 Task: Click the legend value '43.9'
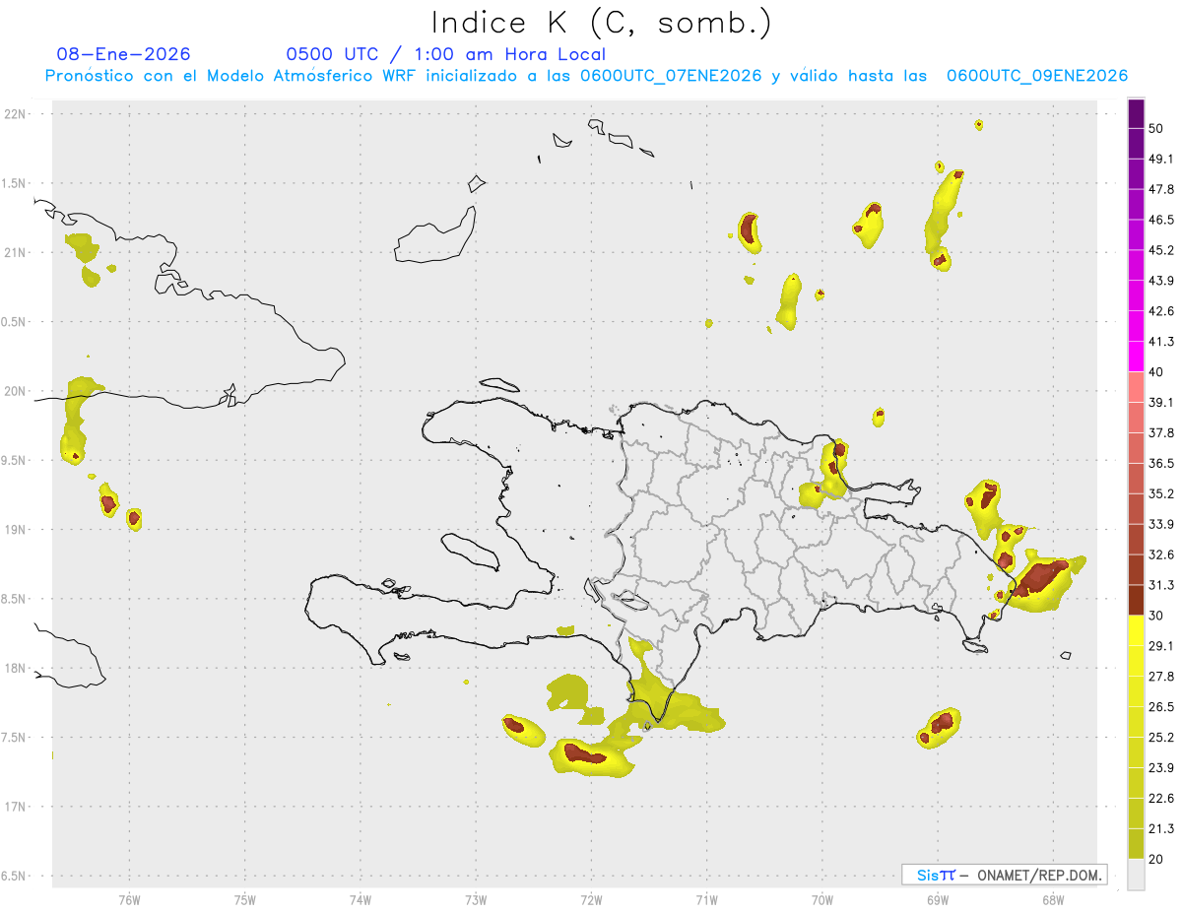pyautogui.click(x=1161, y=281)
